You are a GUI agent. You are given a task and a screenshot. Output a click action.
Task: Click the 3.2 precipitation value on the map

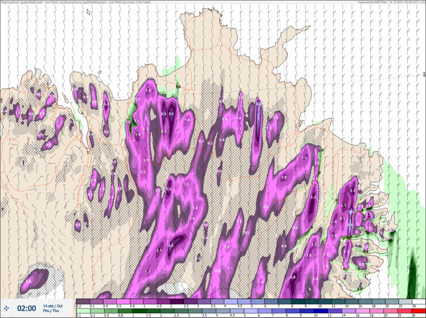(x=168, y=189)
